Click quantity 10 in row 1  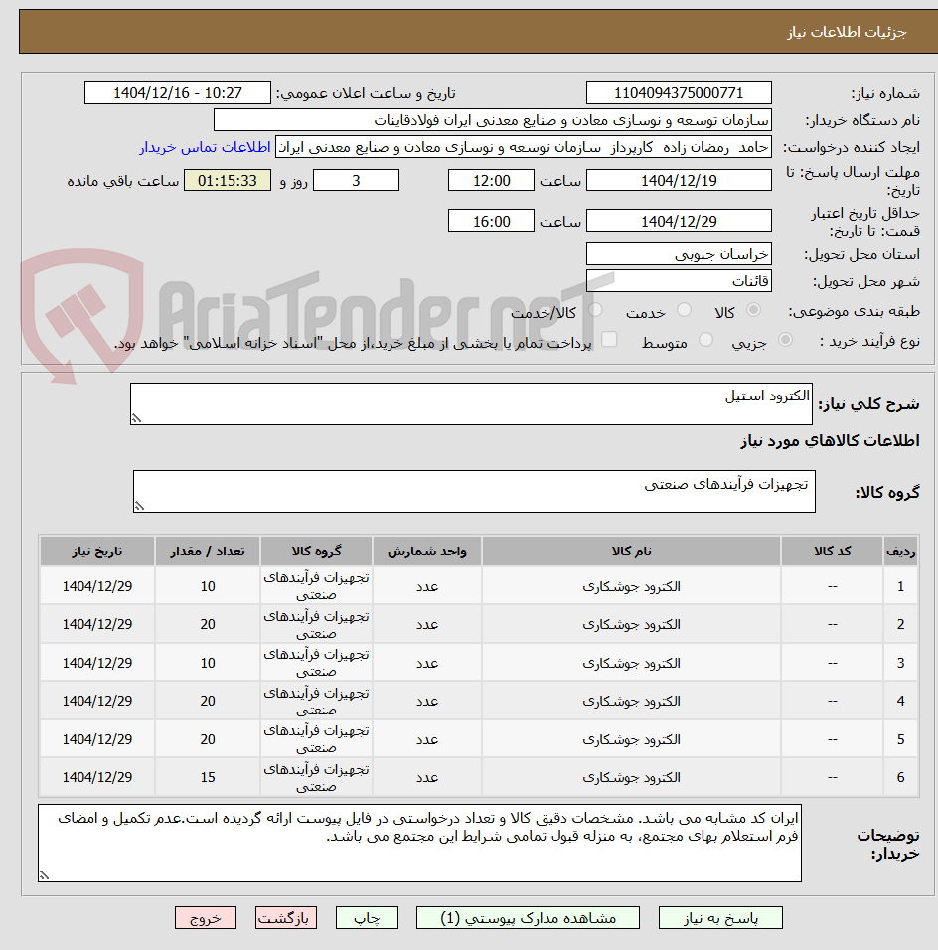point(208,586)
